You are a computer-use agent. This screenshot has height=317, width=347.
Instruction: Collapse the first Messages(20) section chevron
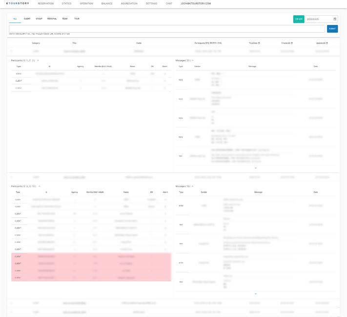coord(193,61)
